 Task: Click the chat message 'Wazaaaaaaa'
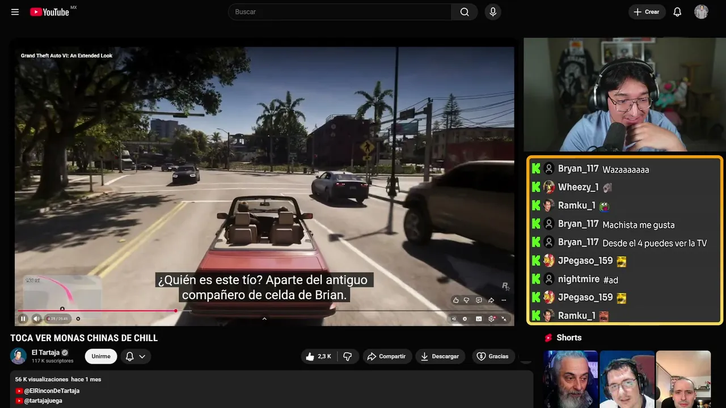pos(626,169)
